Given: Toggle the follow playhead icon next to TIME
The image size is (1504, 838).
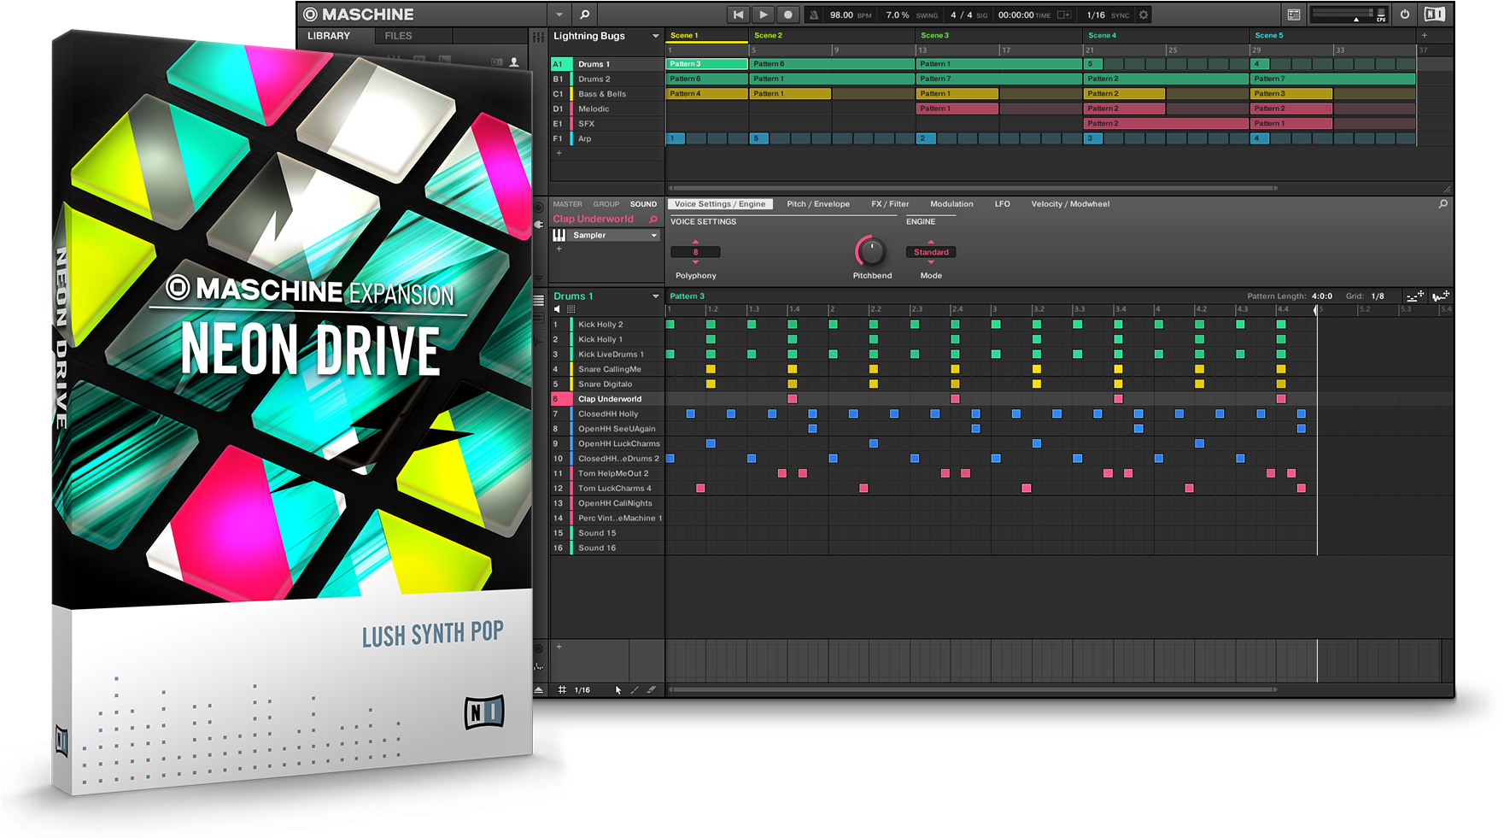Looking at the screenshot, I should (x=1064, y=15).
